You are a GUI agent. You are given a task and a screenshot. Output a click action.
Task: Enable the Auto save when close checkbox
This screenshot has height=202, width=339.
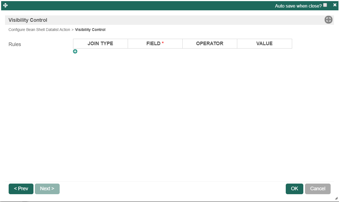click(x=325, y=5)
